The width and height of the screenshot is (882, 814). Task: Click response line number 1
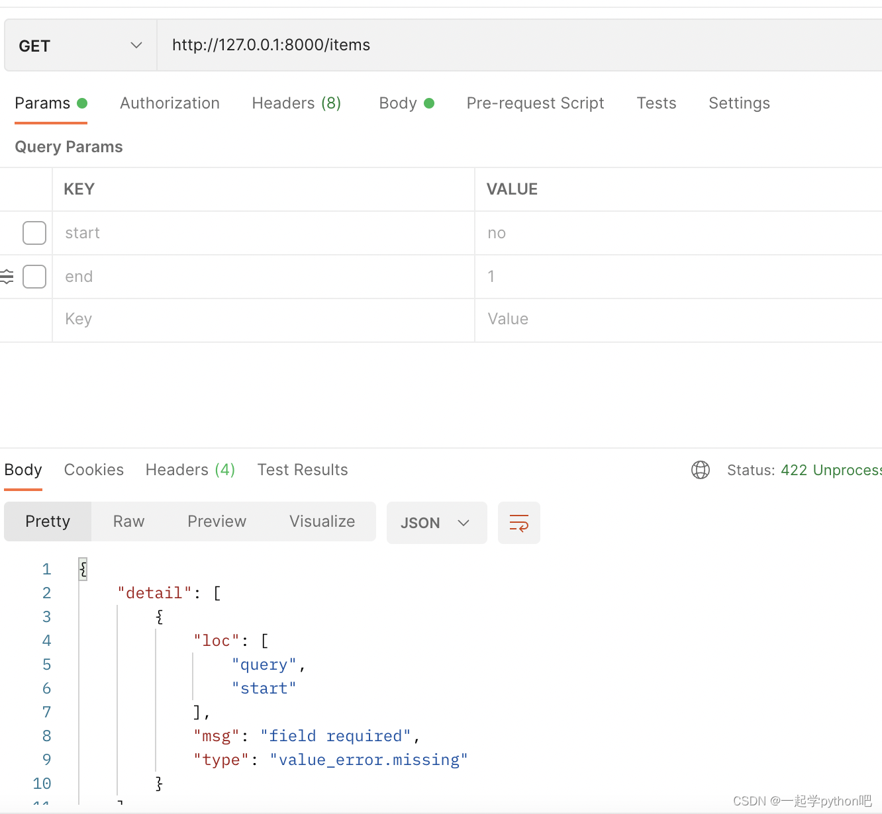tap(46, 569)
